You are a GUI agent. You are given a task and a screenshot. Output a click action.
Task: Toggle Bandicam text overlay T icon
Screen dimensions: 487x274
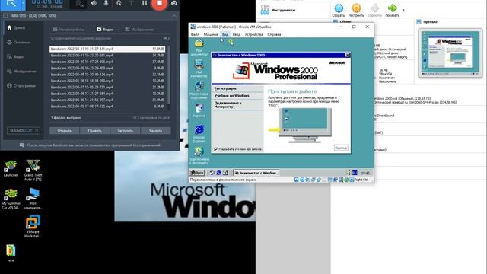pyautogui.click(x=131, y=3)
